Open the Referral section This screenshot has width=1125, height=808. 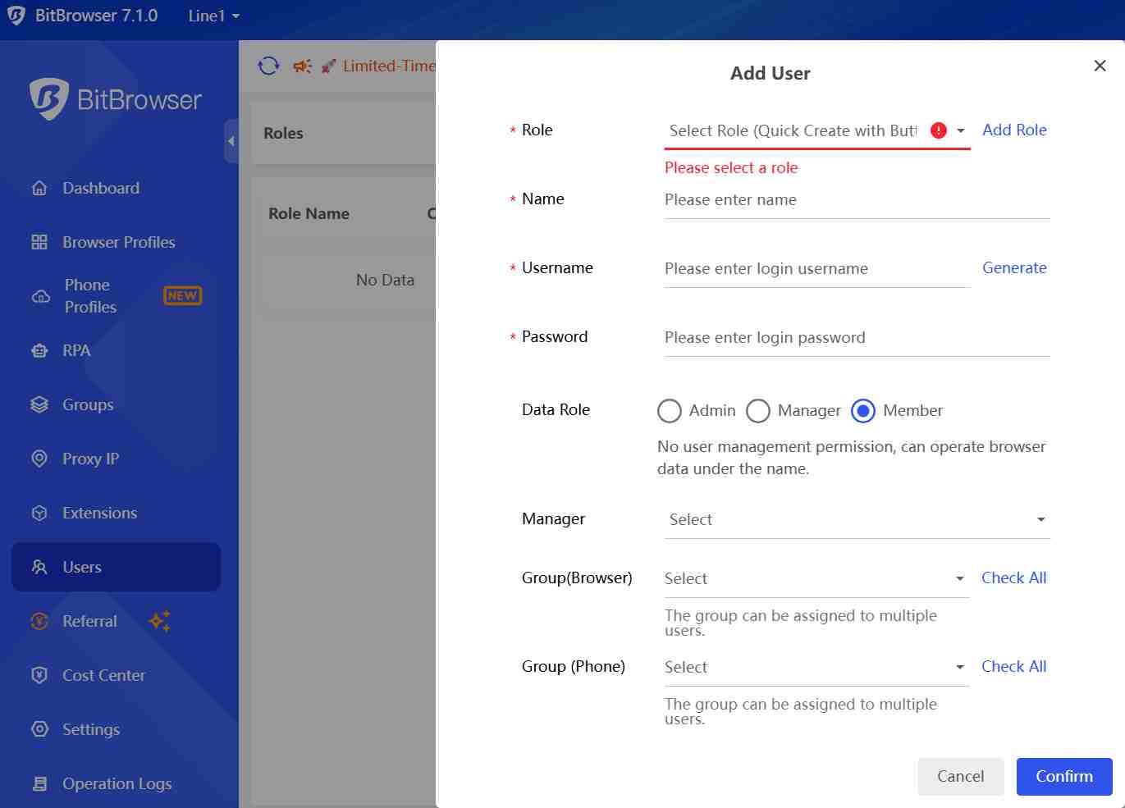tap(90, 621)
